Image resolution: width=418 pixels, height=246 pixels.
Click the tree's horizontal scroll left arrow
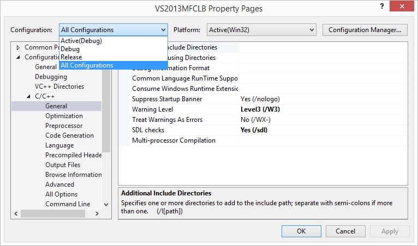(16, 213)
